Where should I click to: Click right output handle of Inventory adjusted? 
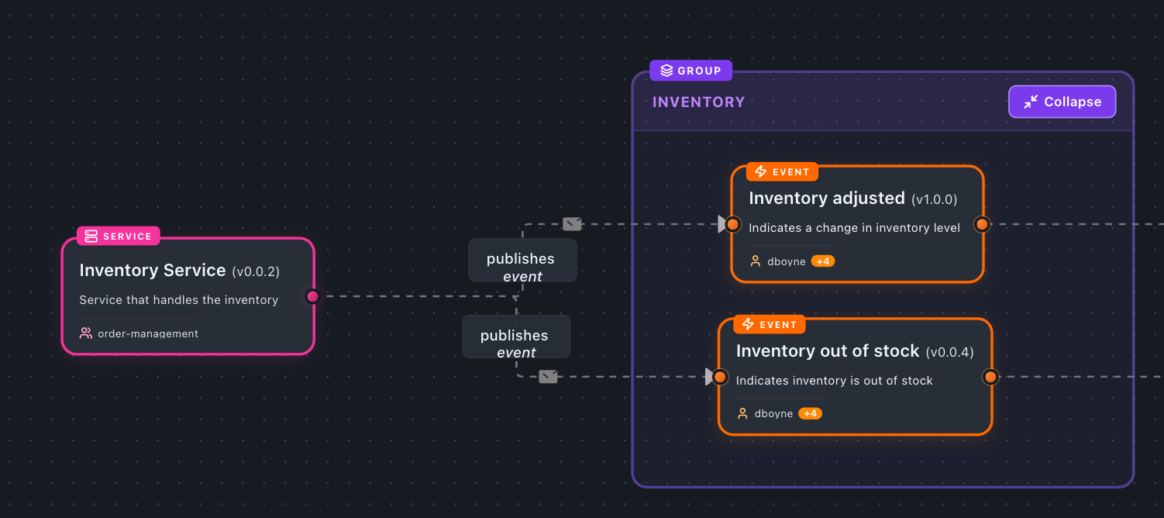[x=982, y=224]
